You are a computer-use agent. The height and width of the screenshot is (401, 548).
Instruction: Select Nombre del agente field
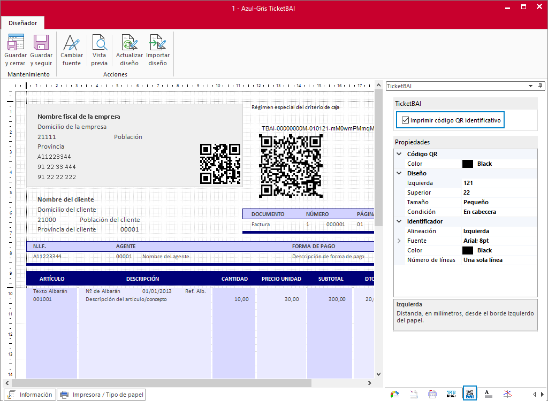click(x=166, y=257)
